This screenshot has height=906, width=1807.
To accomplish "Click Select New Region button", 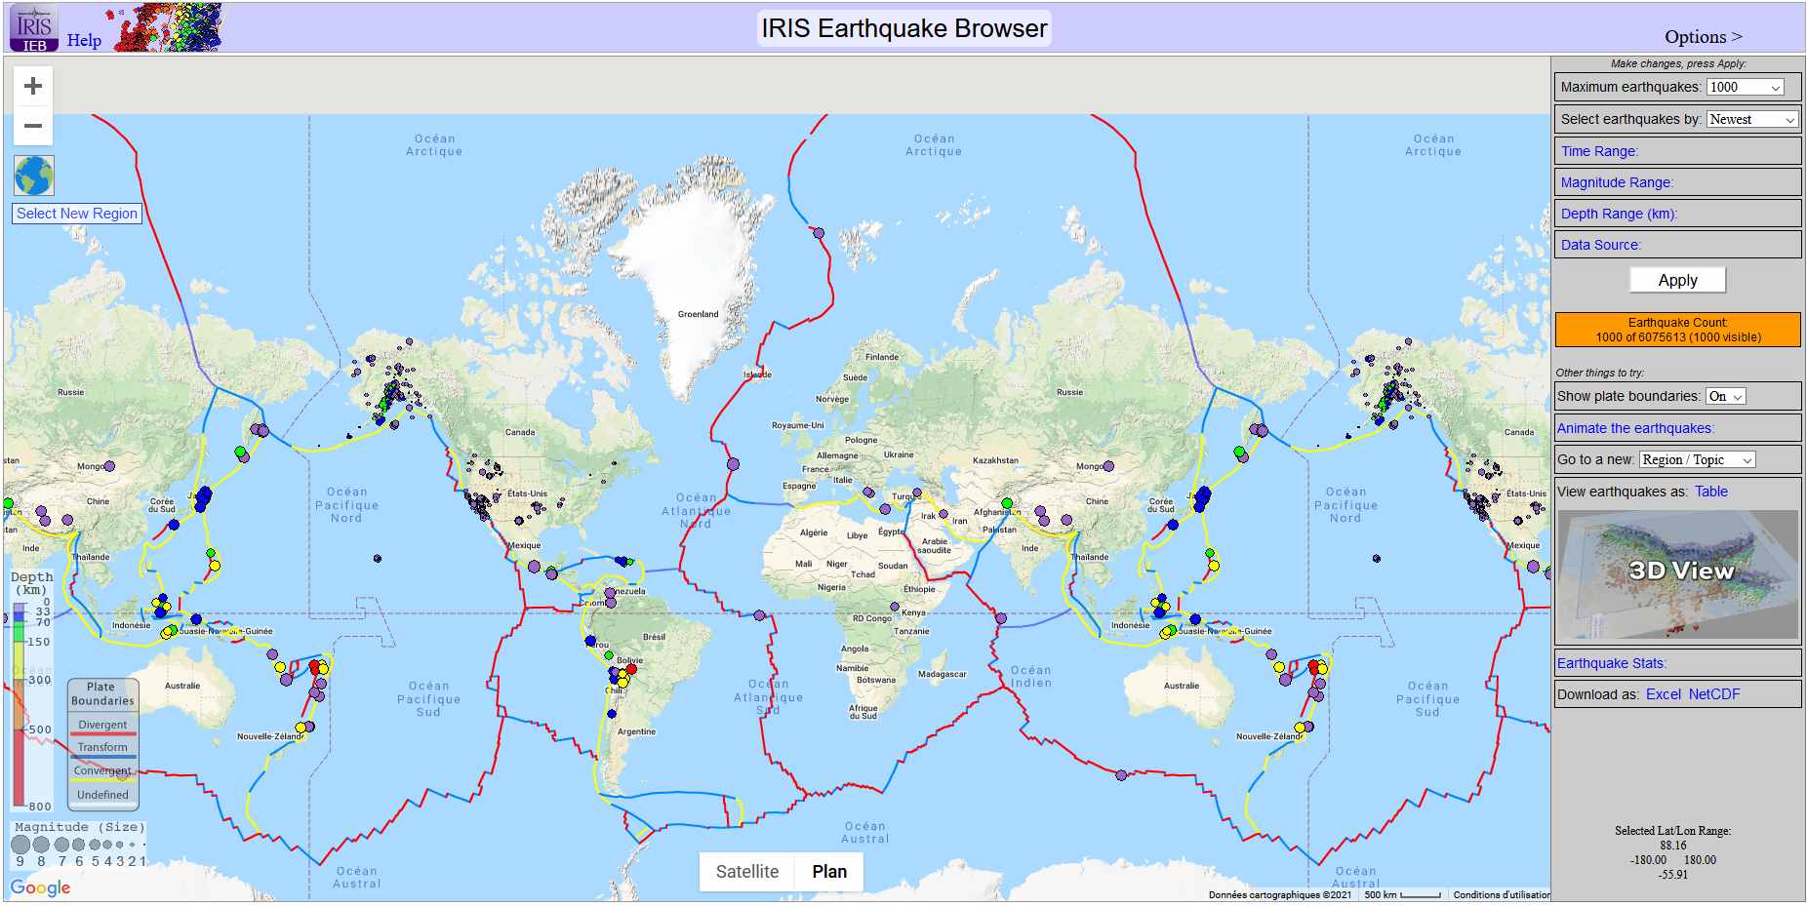I will coord(77,214).
